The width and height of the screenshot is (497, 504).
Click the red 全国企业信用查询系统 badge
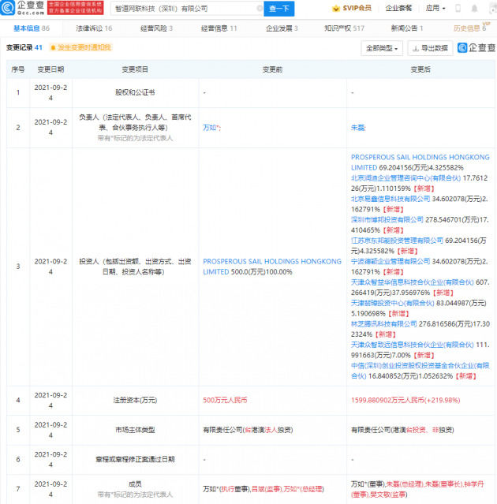point(76,8)
